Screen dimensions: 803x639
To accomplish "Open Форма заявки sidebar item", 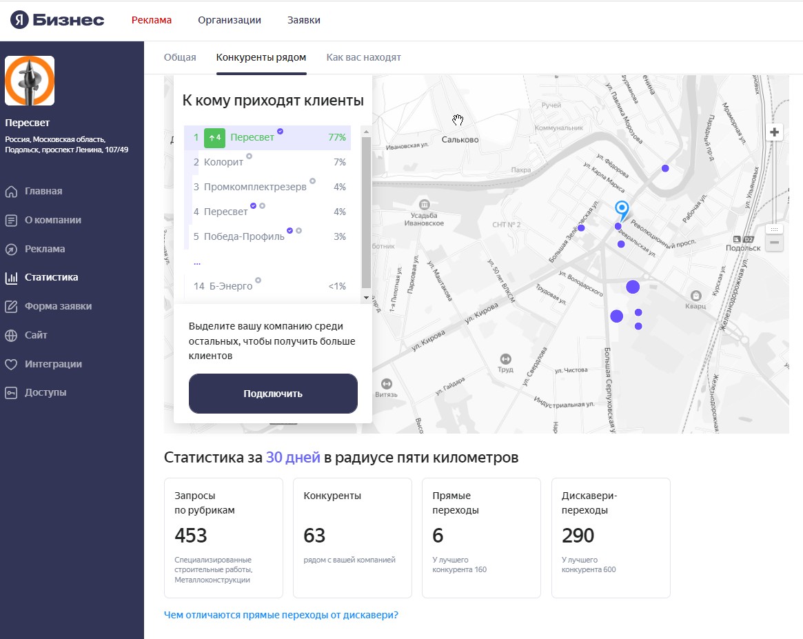I will tap(58, 307).
